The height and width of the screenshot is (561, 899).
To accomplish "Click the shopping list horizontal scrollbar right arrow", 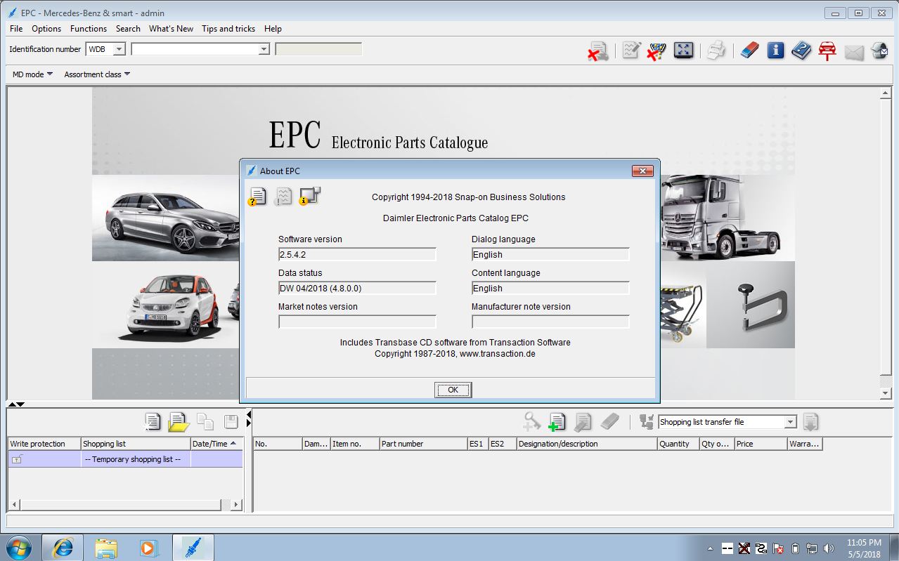I will click(x=235, y=504).
